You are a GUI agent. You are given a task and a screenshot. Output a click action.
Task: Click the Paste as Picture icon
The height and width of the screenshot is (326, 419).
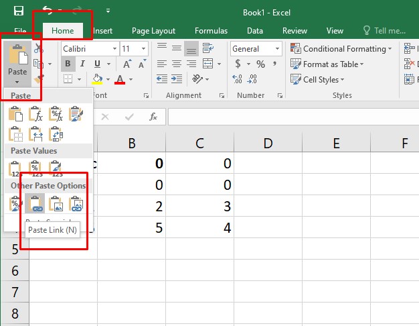[56, 204]
